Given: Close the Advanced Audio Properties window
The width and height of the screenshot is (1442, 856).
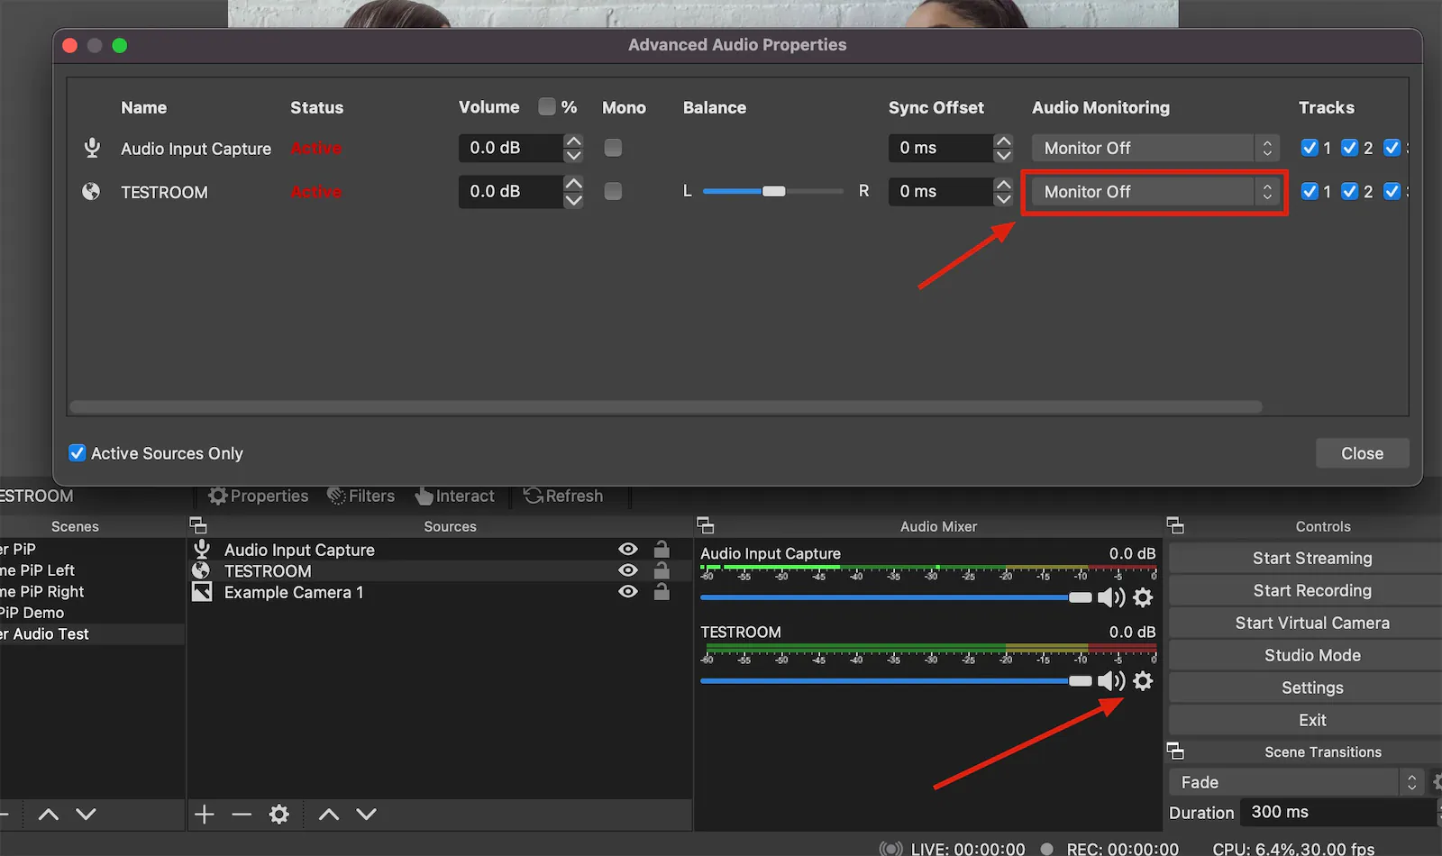Looking at the screenshot, I should pos(1362,453).
